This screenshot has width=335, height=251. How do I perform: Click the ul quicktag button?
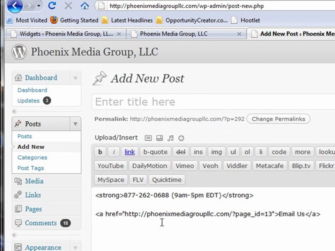(x=233, y=152)
